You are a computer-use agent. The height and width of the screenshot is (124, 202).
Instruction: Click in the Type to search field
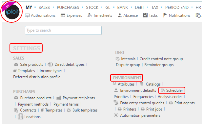coord(63,30)
